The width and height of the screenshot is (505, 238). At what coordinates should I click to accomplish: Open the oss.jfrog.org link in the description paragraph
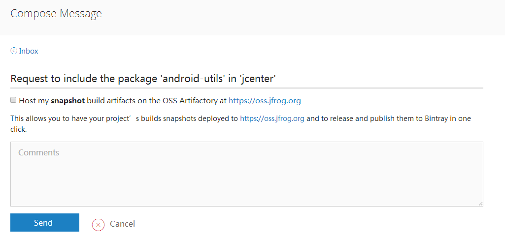(x=272, y=119)
